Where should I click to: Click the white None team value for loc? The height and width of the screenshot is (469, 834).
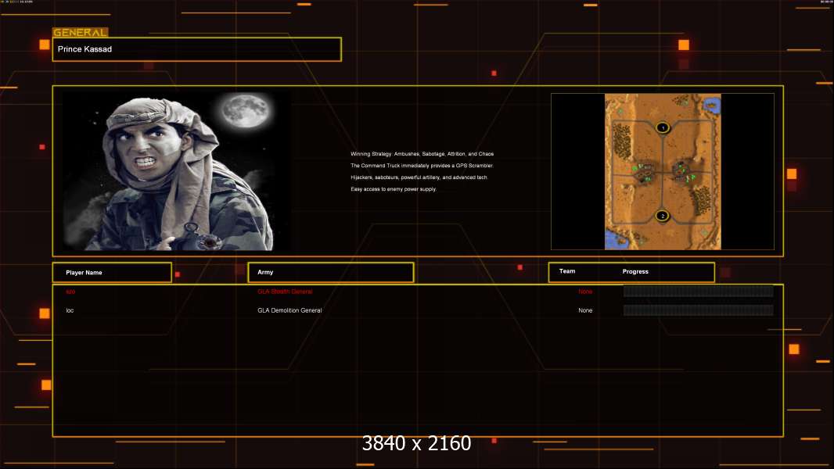(x=585, y=310)
